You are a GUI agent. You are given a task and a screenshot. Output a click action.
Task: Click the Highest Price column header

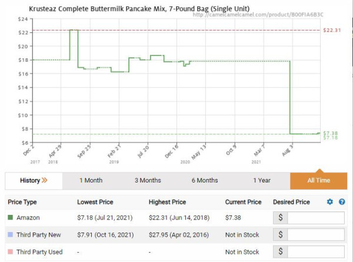167,202
